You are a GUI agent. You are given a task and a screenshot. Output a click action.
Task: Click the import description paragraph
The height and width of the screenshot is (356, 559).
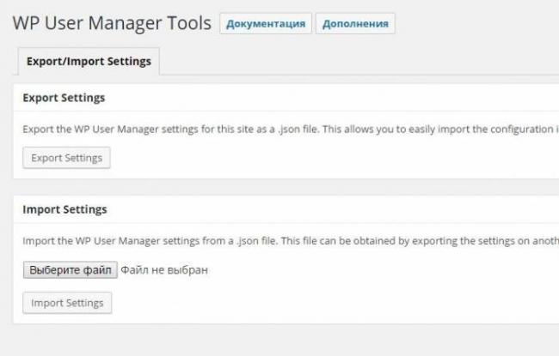291,241
